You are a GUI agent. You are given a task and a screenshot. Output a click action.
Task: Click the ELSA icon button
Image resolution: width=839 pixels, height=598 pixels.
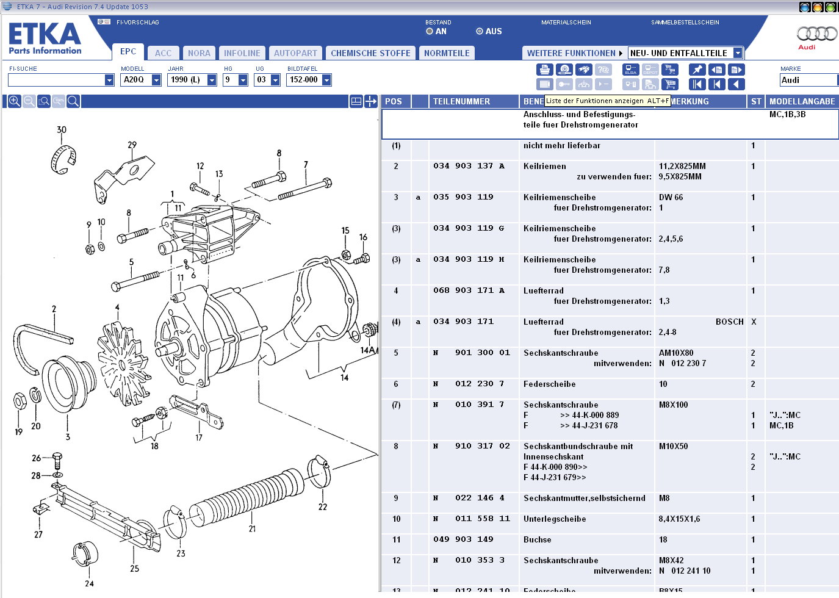click(631, 70)
